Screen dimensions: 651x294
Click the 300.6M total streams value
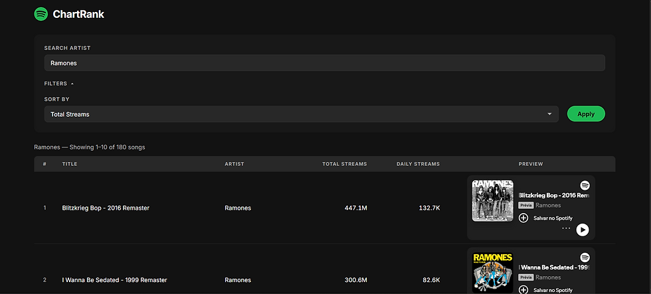pyautogui.click(x=356, y=280)
